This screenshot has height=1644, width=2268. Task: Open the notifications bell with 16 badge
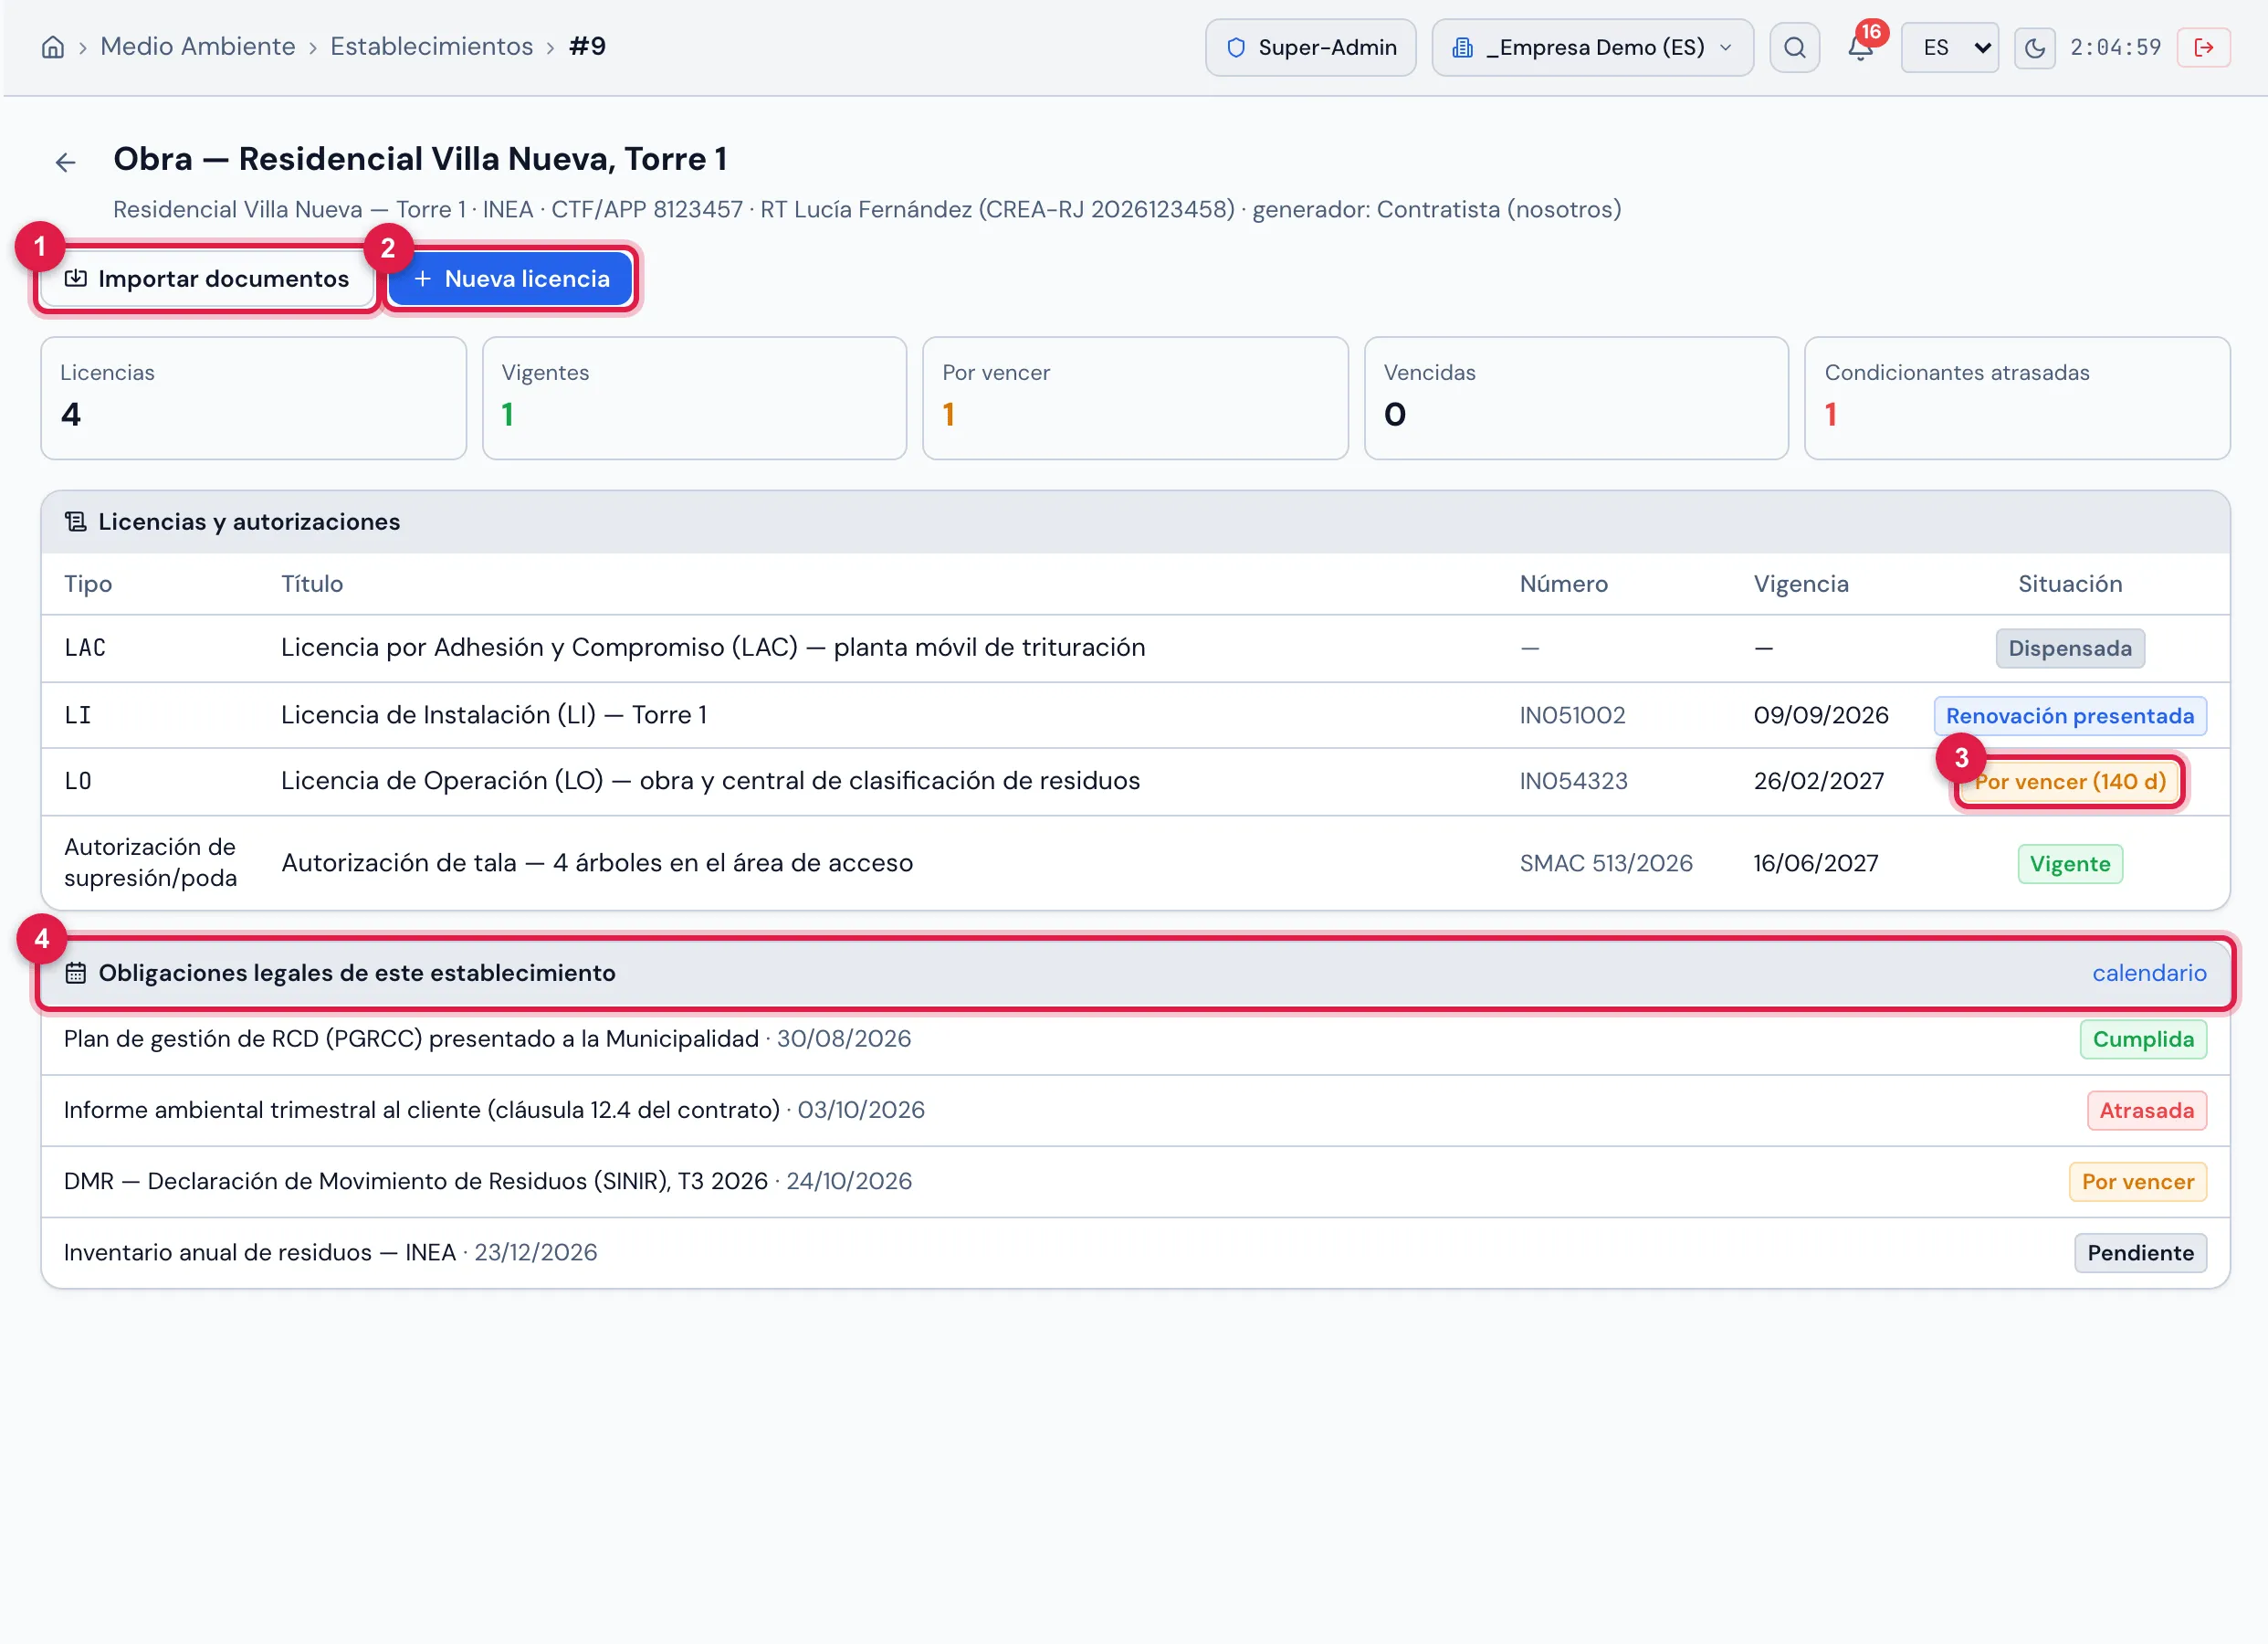tap(1860, 47)
